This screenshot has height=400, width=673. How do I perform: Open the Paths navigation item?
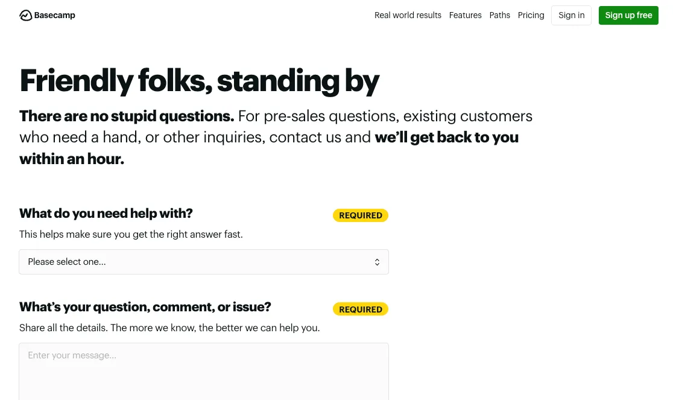tap(499, 15)
